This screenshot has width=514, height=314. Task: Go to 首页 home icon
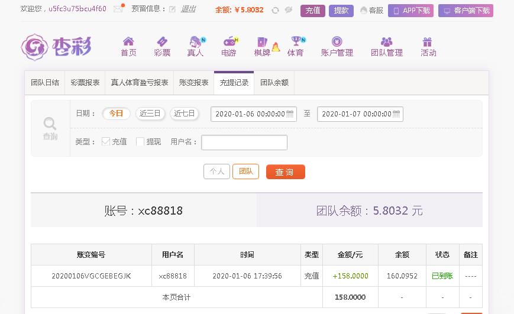(128, 41)
